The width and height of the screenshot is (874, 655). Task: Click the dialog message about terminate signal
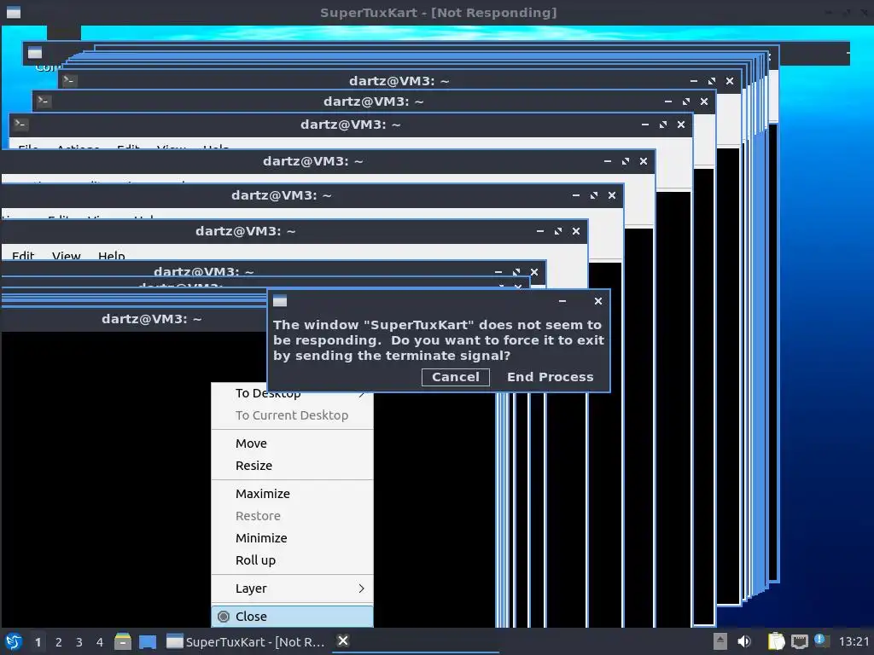439,340
